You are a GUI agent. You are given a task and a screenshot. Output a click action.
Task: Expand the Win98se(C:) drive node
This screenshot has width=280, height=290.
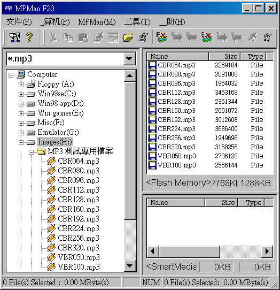pyautogui.click(x=21, y=94)
